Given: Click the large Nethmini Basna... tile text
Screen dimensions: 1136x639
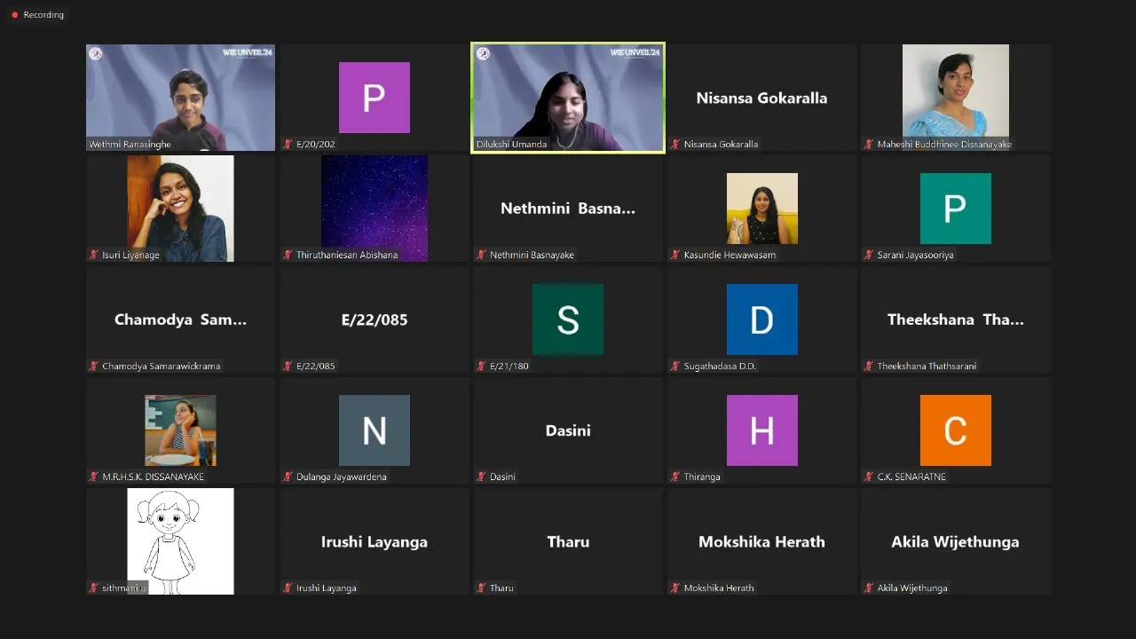Looking at the screenshot, I should 568,209.
